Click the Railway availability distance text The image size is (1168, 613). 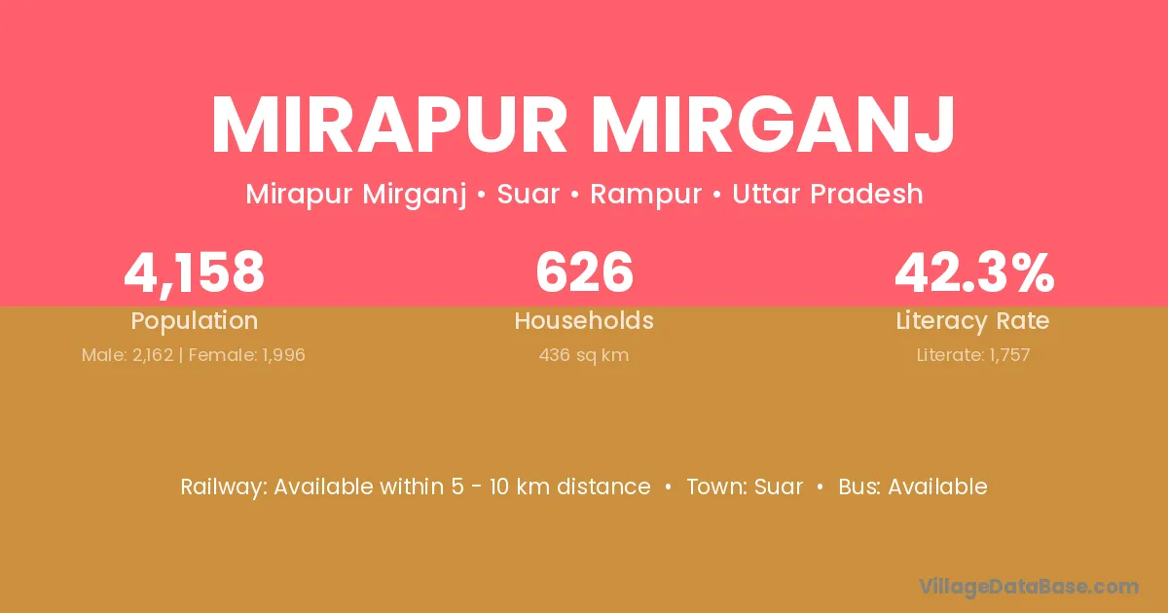click(416, 487)
